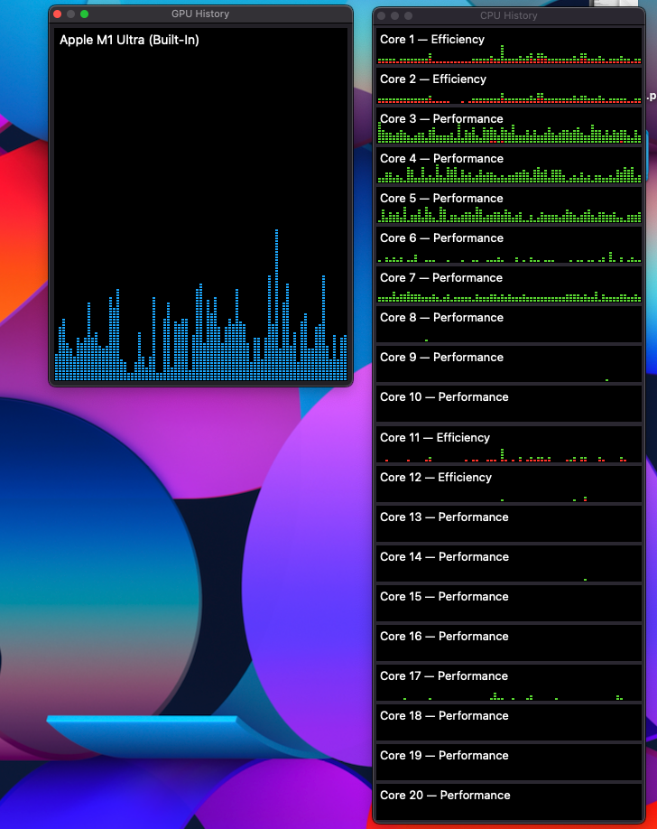Zoom the GPU History window with green button
This screenshot has height=829, width=657.
tap(85, 14)
